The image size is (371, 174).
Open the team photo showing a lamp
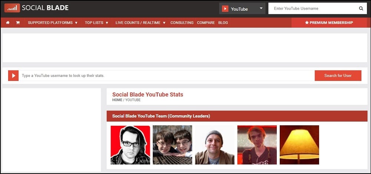click(x=299, y=145)
